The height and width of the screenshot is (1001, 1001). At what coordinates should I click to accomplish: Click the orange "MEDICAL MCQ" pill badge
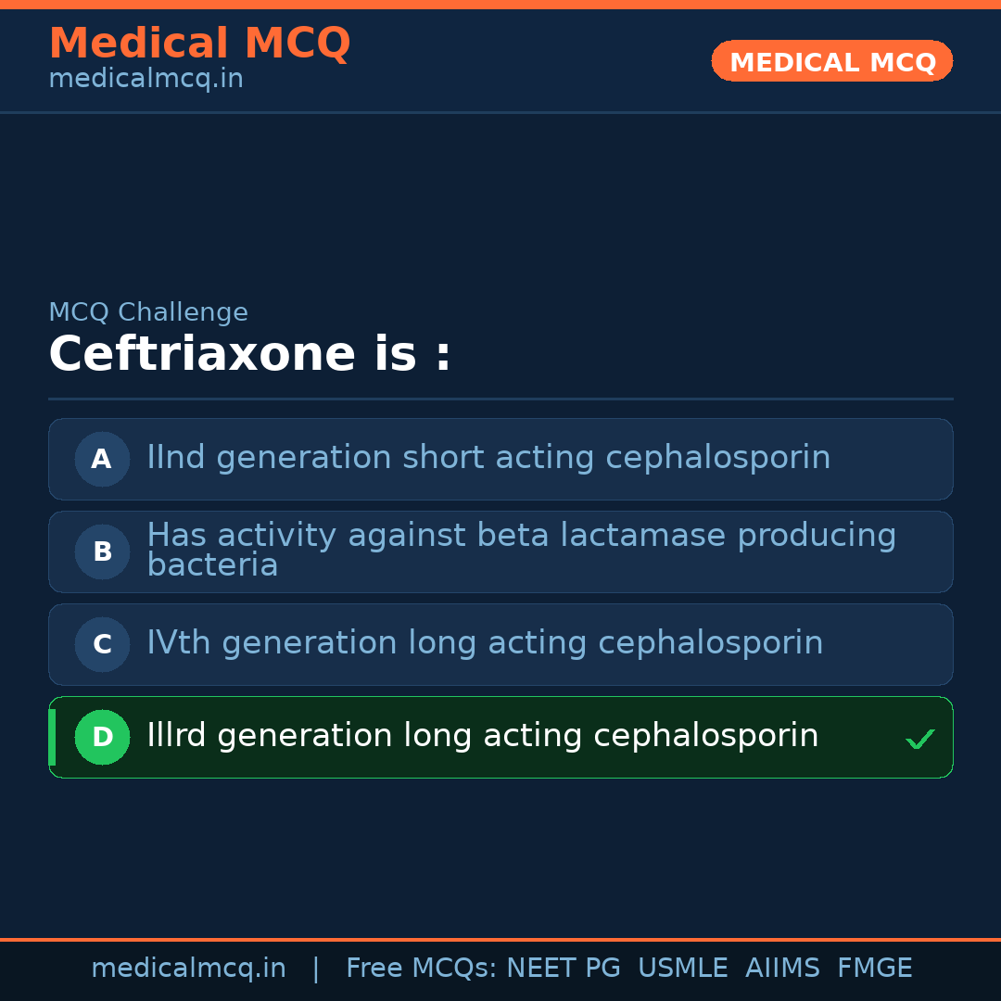pyautogui.click(x=832, y=61)
